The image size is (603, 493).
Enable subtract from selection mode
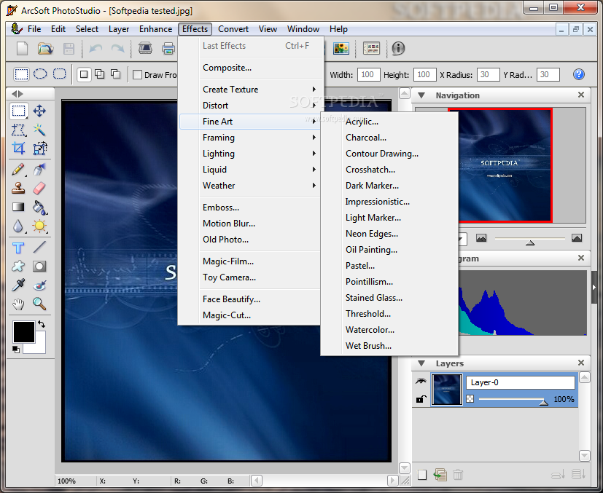[x=115, y=74]
